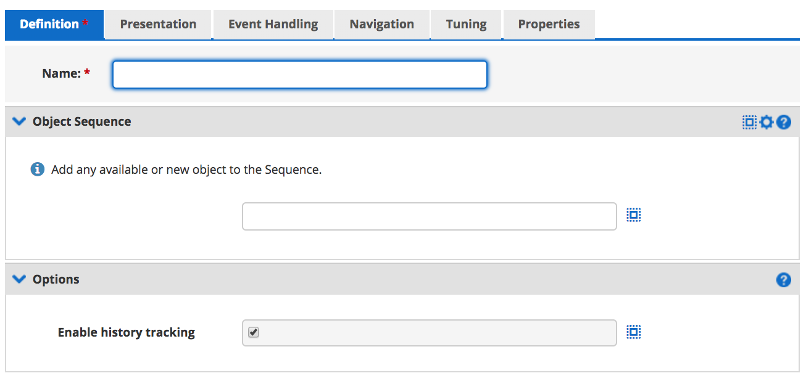The height and width of the screenshot is (381, 806).
Task: Open the Object Sequence settings gear icon
Action: pyautogui.click(x=766, y=121)
